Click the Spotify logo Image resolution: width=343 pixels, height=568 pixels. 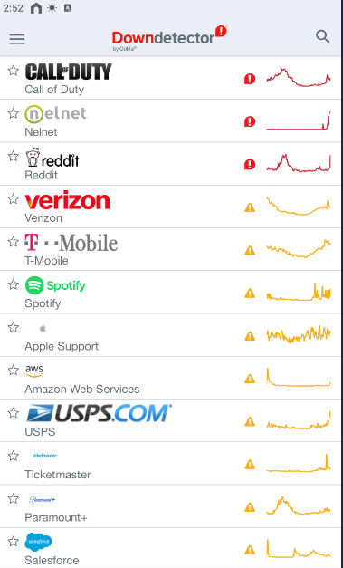(x=56, y=285)
